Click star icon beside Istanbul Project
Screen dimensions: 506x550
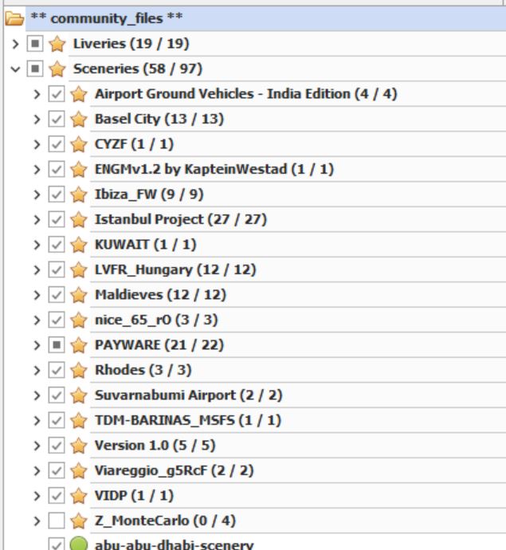pos(79,219)
